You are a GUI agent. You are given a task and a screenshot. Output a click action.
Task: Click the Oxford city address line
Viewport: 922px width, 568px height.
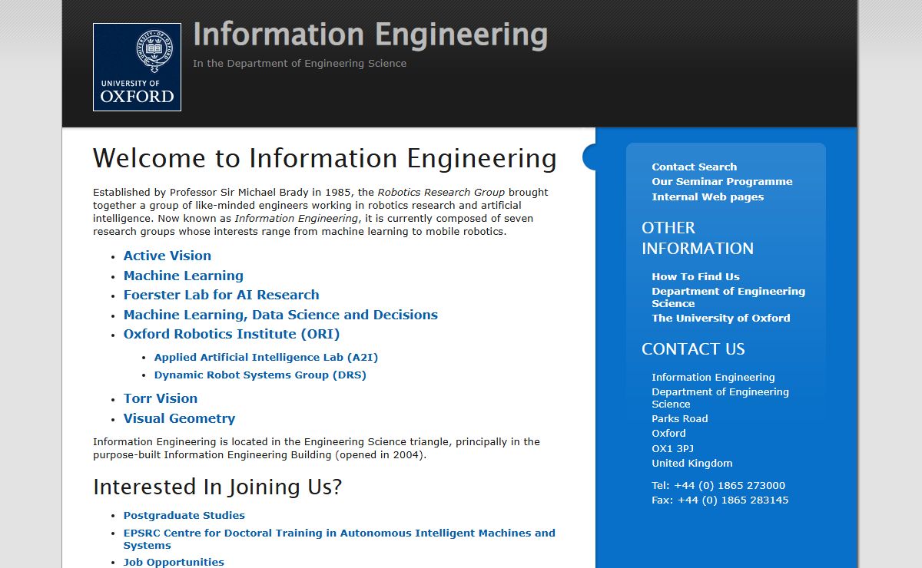(669, 433)
